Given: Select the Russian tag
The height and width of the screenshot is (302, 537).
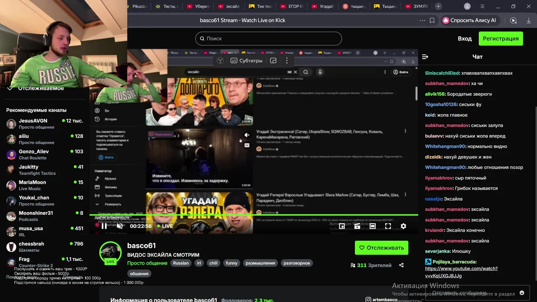Looking at the screenshot, I should point(181,263).
